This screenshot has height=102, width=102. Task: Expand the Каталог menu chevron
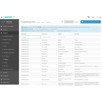point(17,30)
